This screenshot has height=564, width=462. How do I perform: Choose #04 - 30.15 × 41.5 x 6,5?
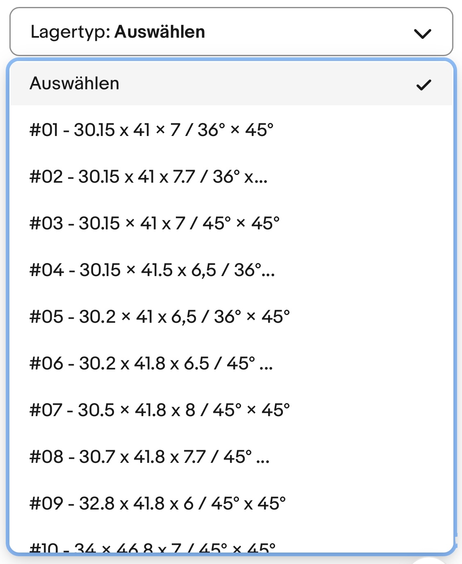coord(152,270)
